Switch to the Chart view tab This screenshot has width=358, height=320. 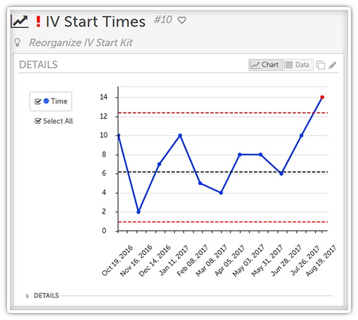[x=265, y=65]
